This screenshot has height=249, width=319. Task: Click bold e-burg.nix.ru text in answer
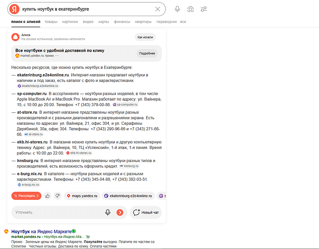click(x=29, y=174)
